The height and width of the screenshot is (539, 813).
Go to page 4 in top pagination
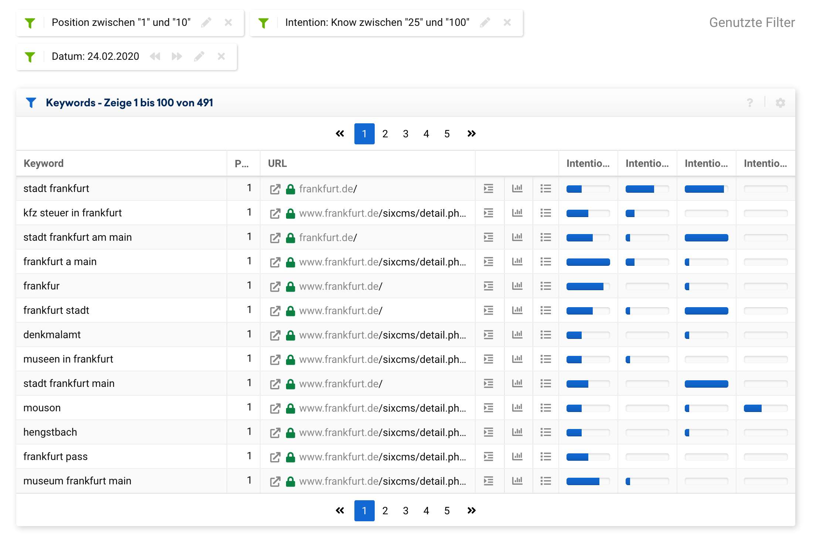tap(426, 134)
